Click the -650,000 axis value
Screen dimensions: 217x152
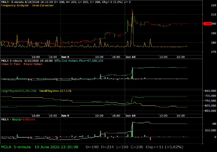210,91
